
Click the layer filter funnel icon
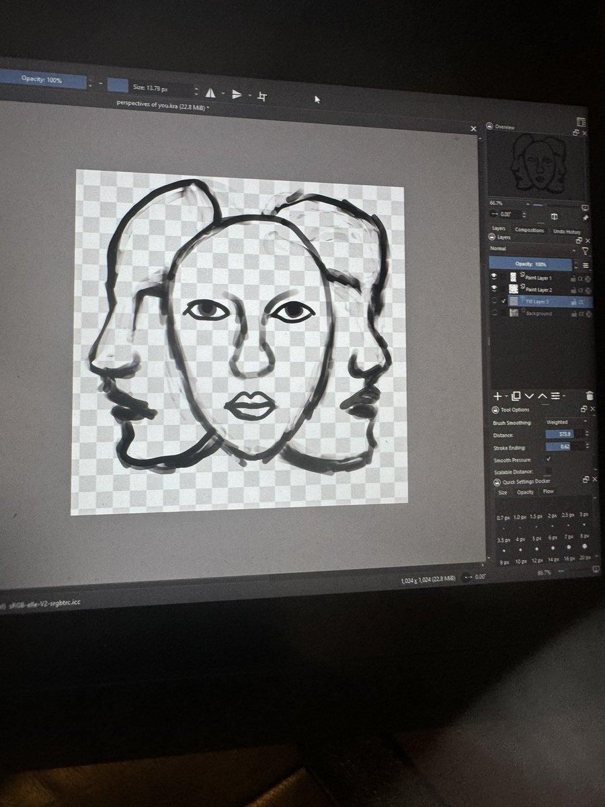[586, 252]
